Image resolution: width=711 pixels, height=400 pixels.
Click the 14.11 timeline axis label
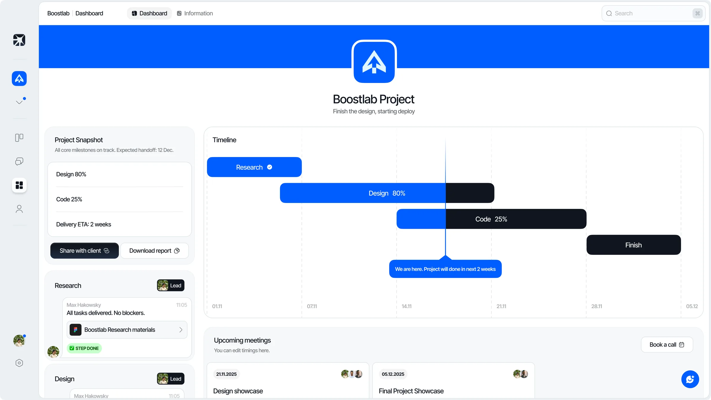[x=406, y=306]
